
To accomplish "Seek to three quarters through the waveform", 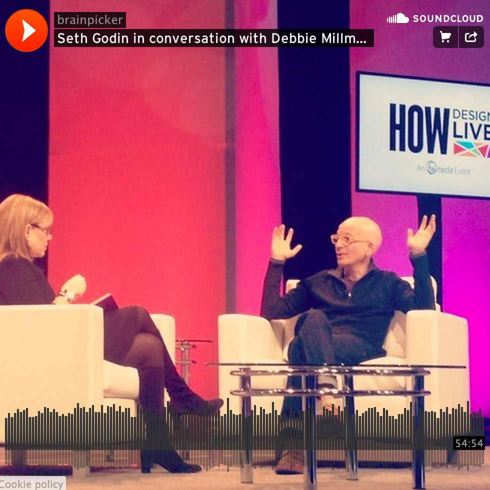I will pos(364,425).
